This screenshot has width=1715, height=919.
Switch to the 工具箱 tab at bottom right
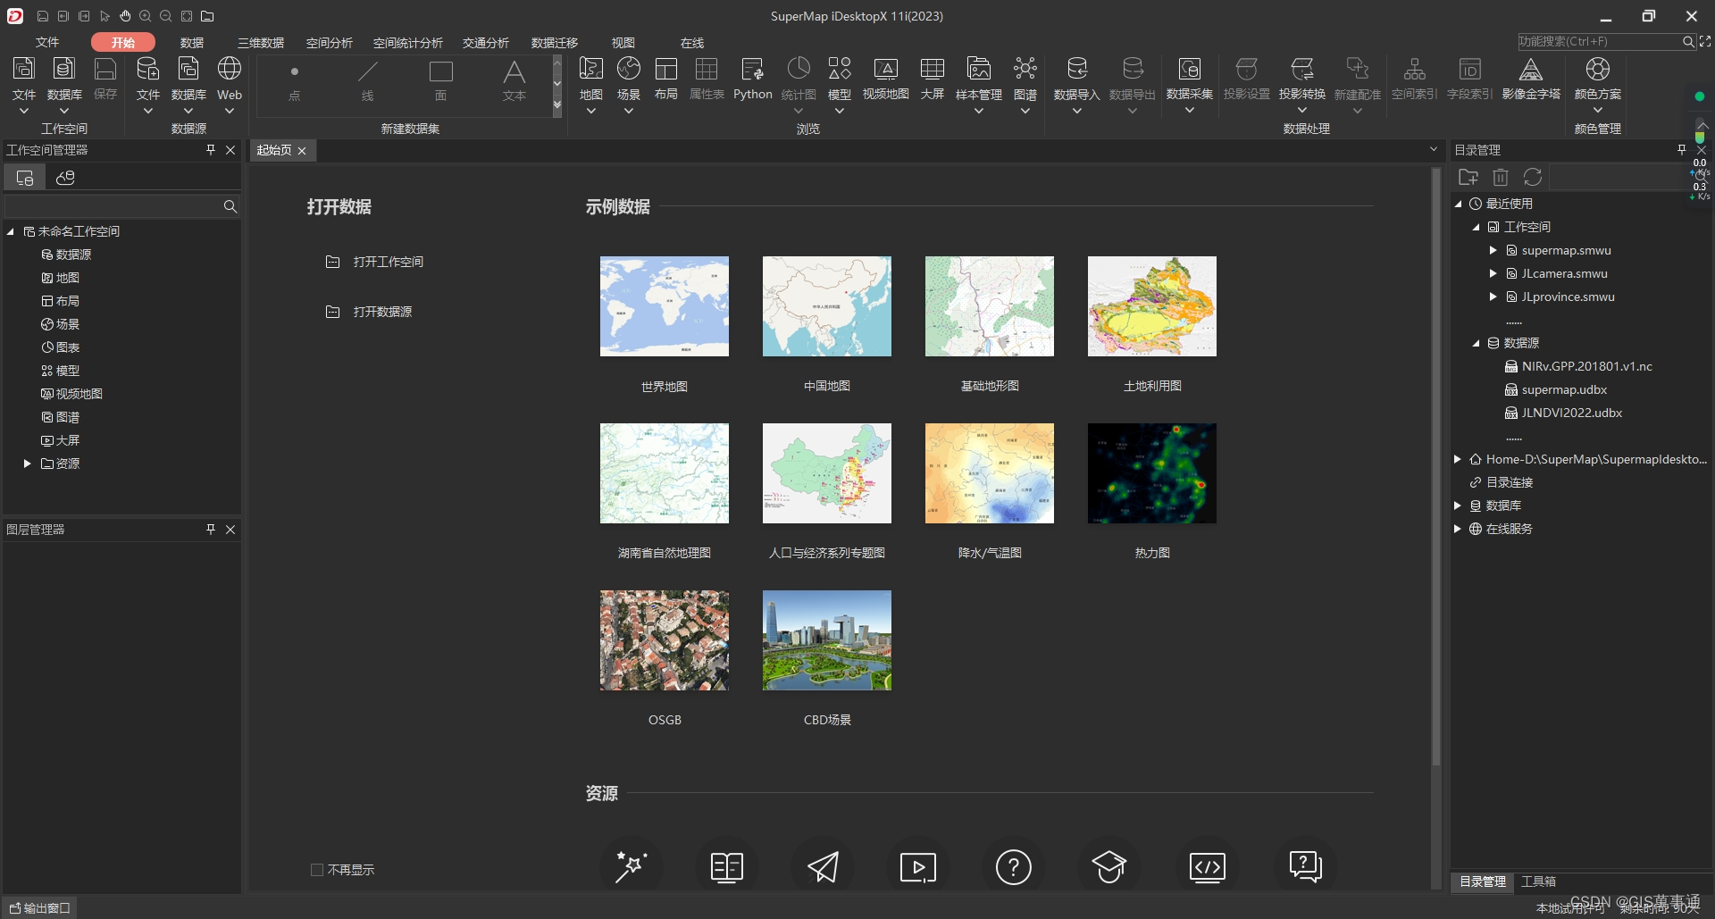[1538, 881]
